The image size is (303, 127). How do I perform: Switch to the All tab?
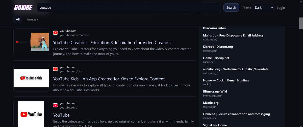click(18, 19)
